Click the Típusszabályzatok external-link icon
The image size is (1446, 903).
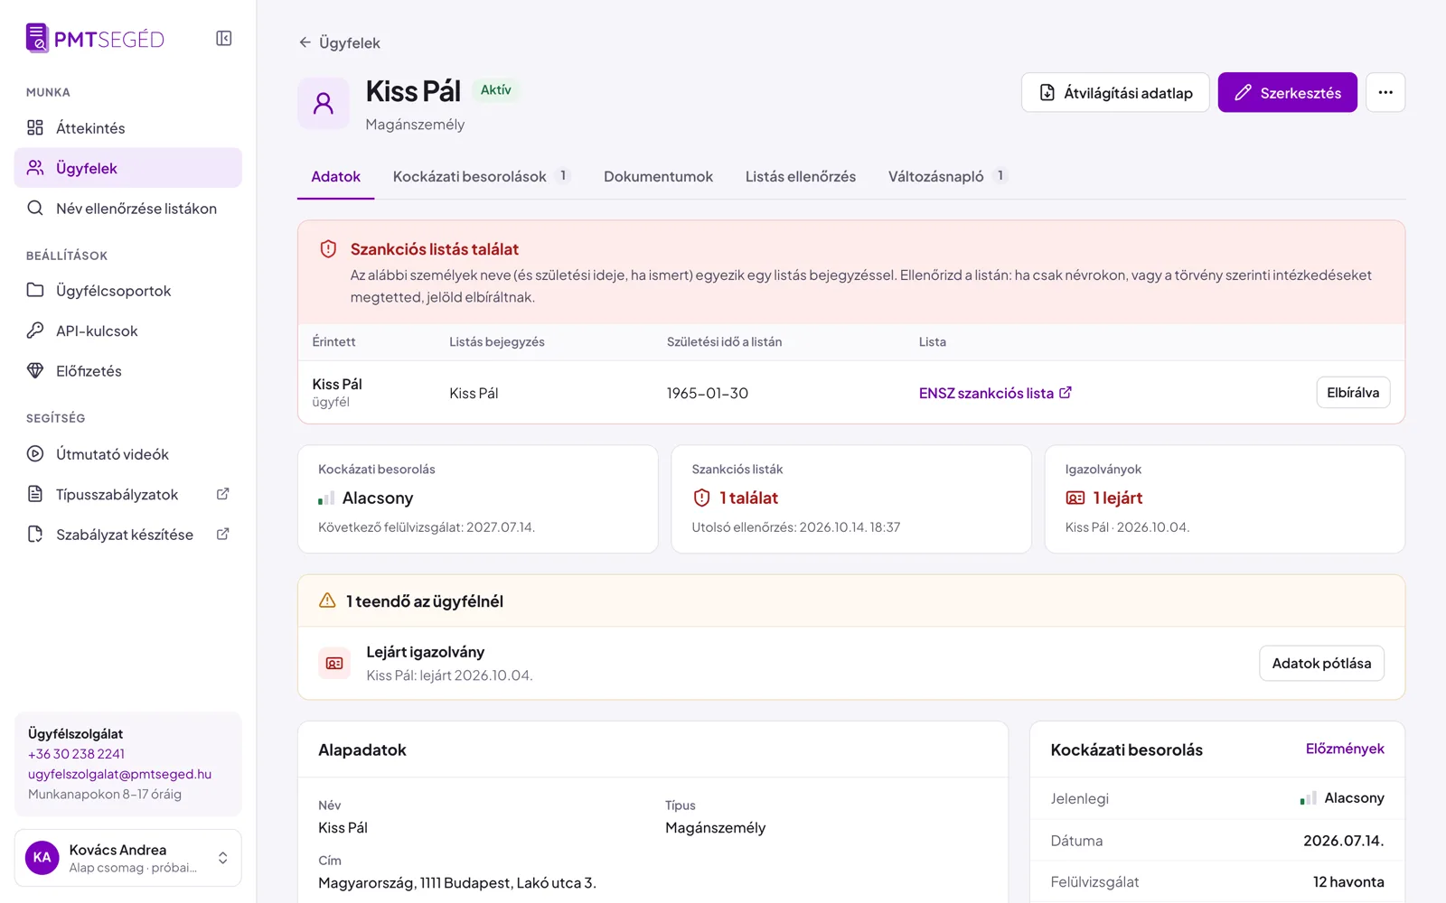223,494
